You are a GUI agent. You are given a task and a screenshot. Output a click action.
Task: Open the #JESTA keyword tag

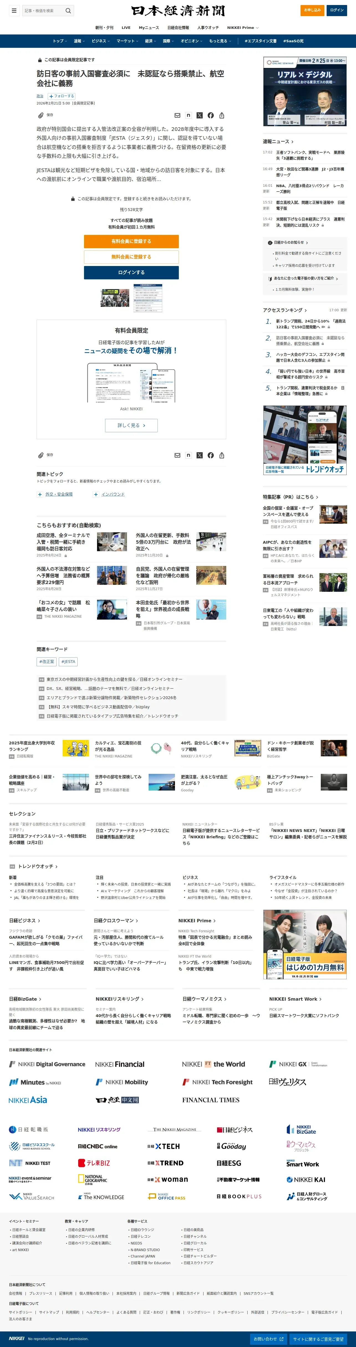tap(68, 662)
